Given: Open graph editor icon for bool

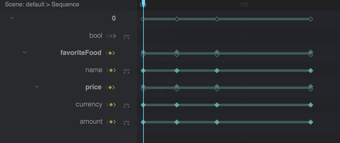Looking at the screenshot, I should pos(126,37).
